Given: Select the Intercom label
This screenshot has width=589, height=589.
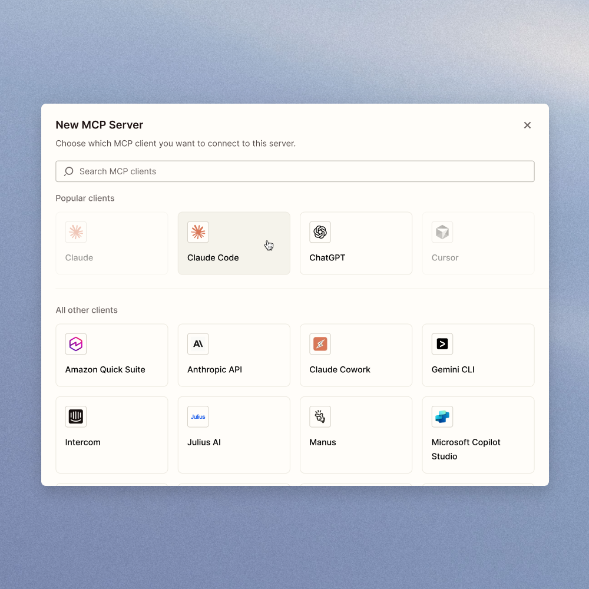Looking at the screenshot, I should [82, 442].
